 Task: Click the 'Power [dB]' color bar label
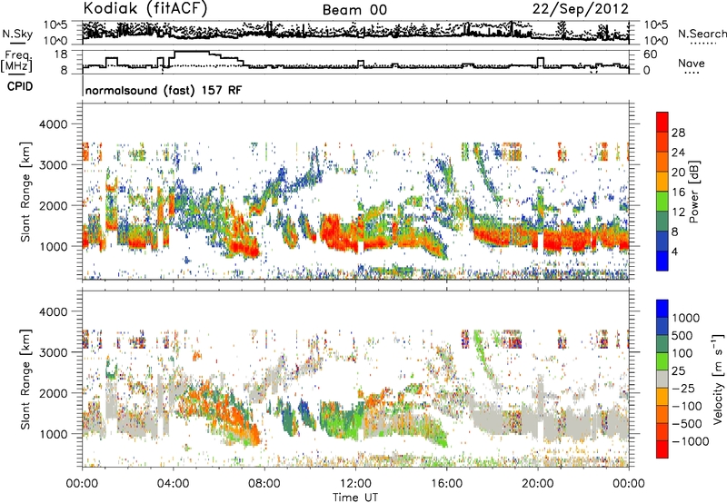pos(693,192)
